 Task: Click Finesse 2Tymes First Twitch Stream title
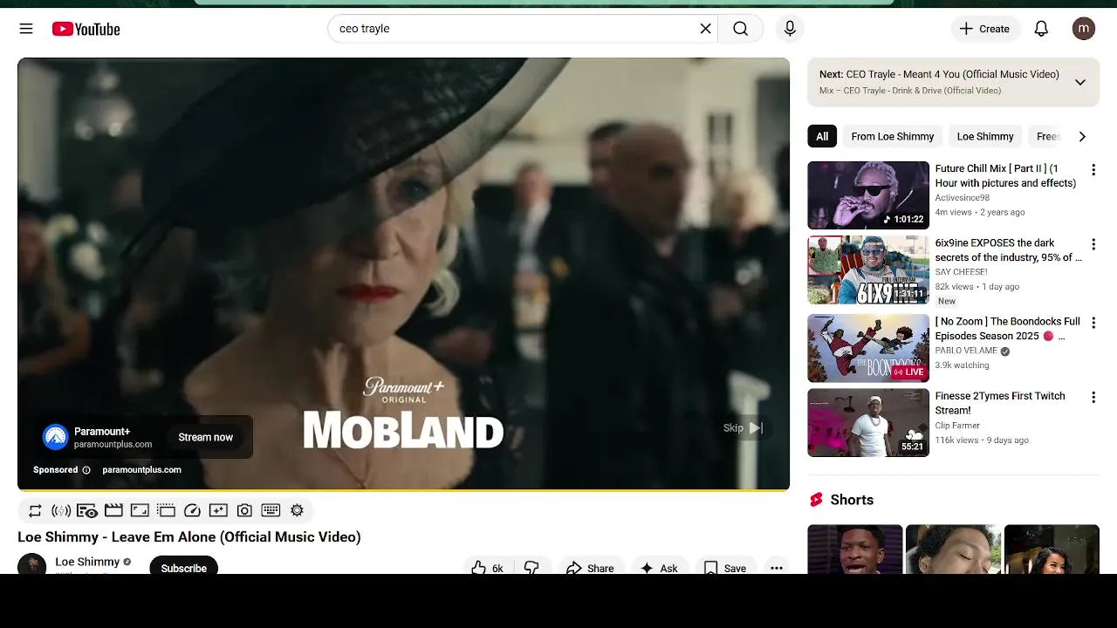(1000, 403)
